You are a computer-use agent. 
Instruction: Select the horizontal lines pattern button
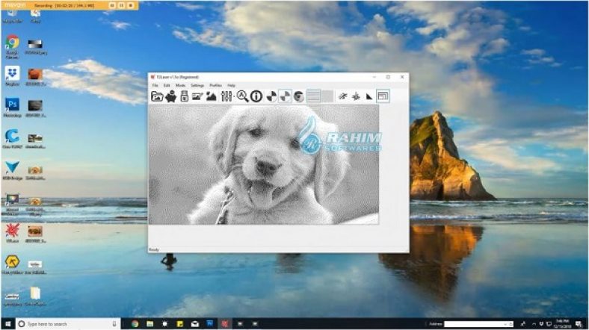coord(314,96)
